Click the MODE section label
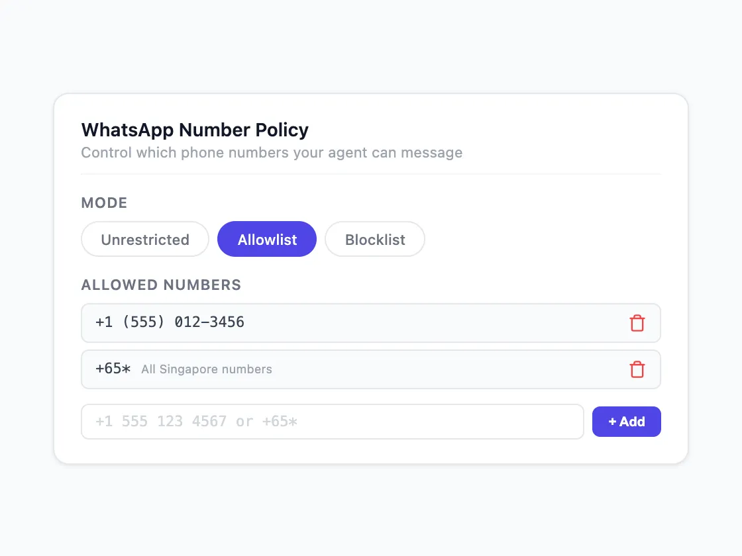 104,203
